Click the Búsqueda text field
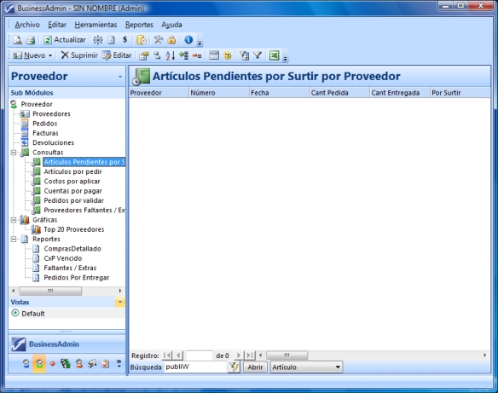498x393 pixels. 195,367
